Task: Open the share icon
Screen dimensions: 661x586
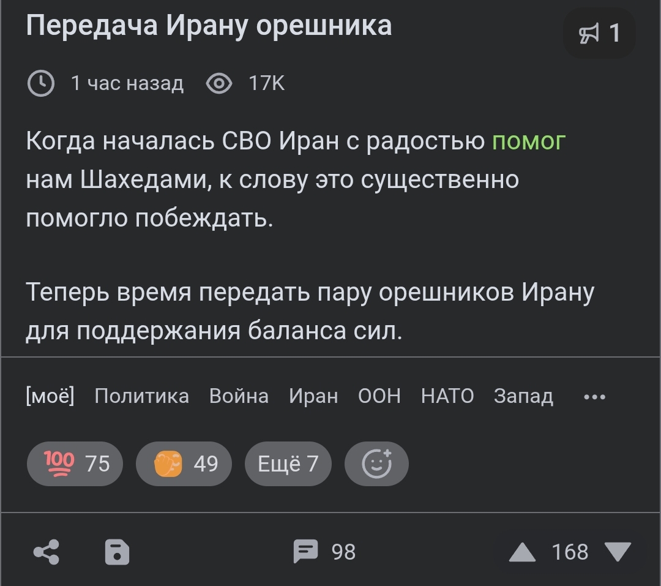Action: click(x=47, y=552)
